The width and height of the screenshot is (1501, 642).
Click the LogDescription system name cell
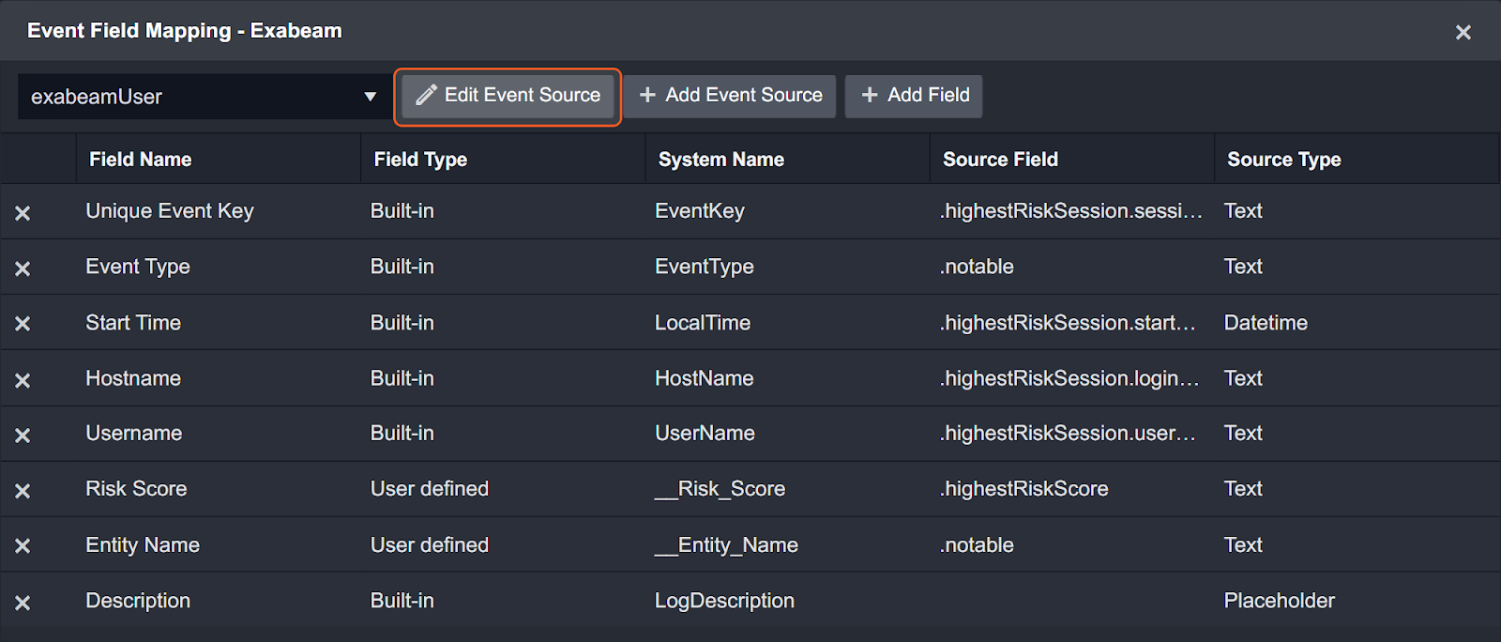click(724, 601)
